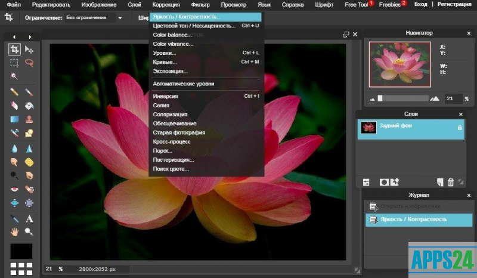The height and width of the screenshot is (278, 477).
Task: Toggle lock on Задний фон layer
Action: (460, 127)
